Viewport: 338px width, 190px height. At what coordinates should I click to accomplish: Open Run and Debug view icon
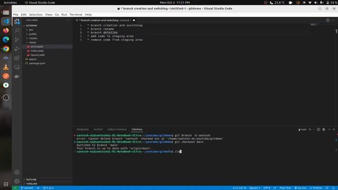click(17, 49)
